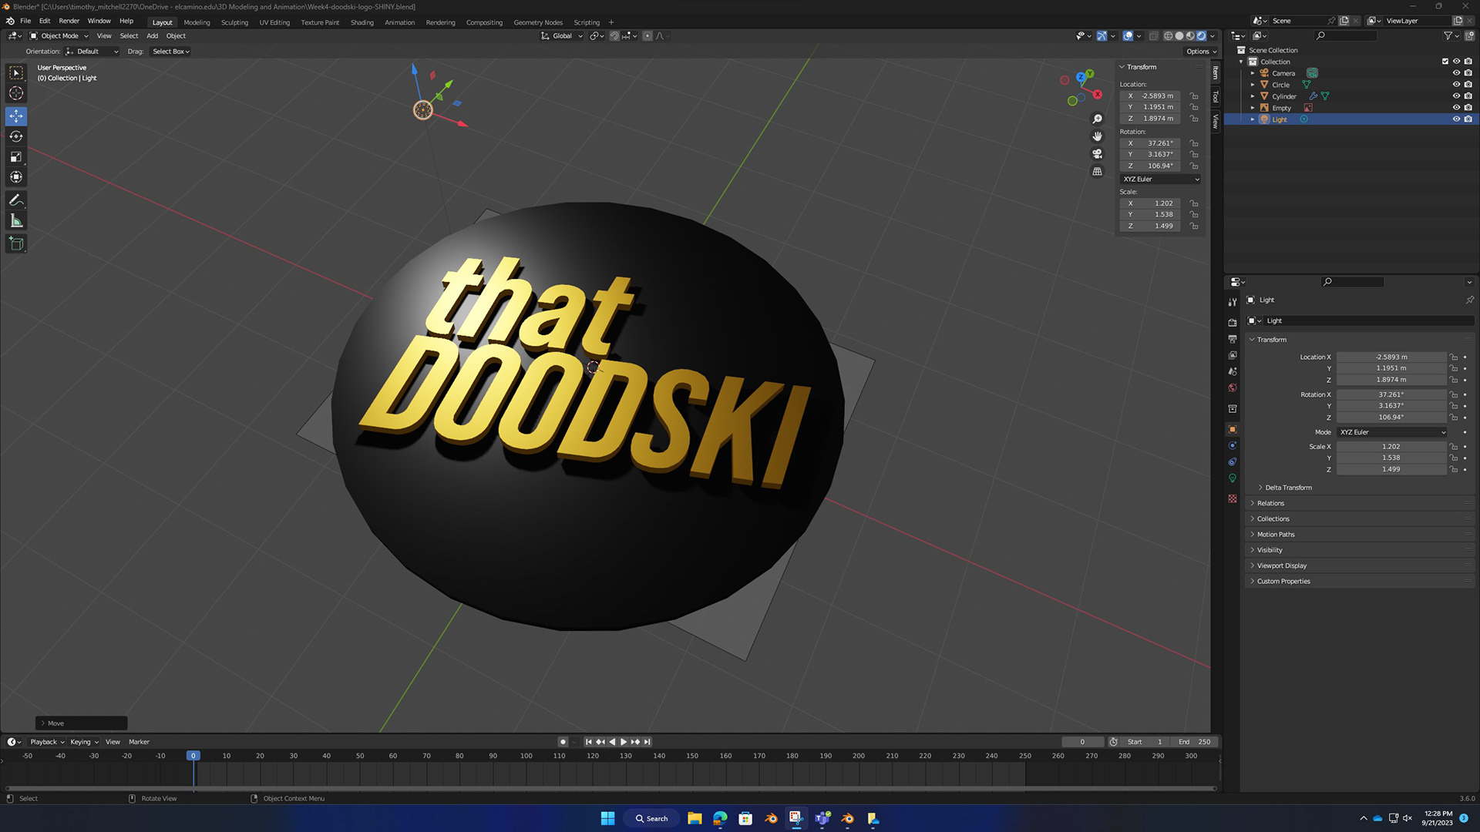This screenshot has height=832, width=1480.
Task: Open the sidebar Tool tab
Action: click(1216, 96)
